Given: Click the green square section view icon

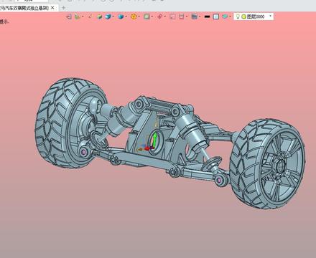Looking at the screenshot, I should [x=147, y=16].
